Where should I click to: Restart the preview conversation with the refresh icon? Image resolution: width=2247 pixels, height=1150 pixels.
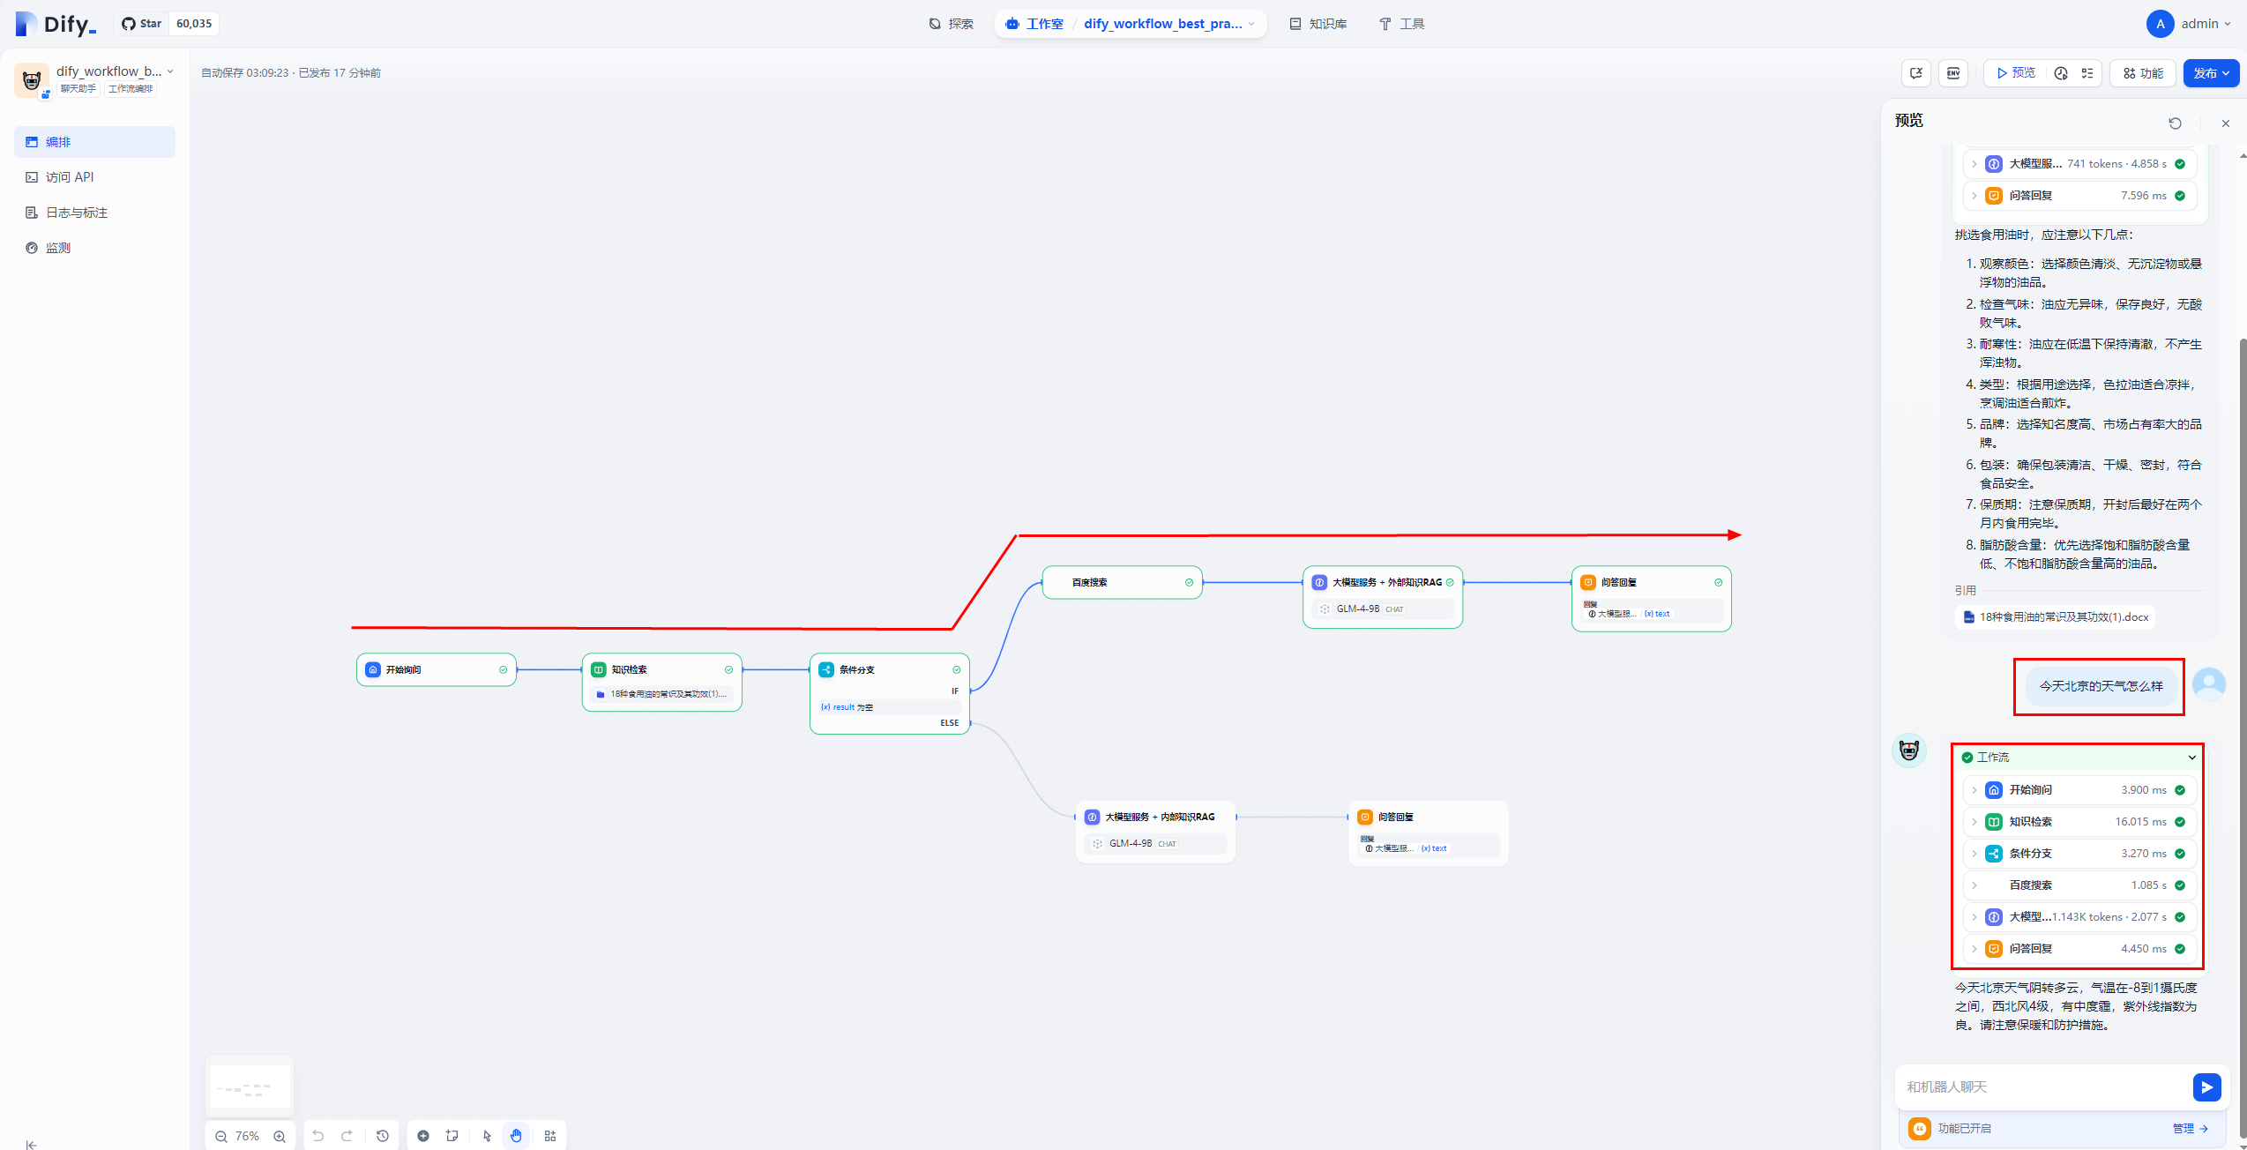click(2175, 123)
